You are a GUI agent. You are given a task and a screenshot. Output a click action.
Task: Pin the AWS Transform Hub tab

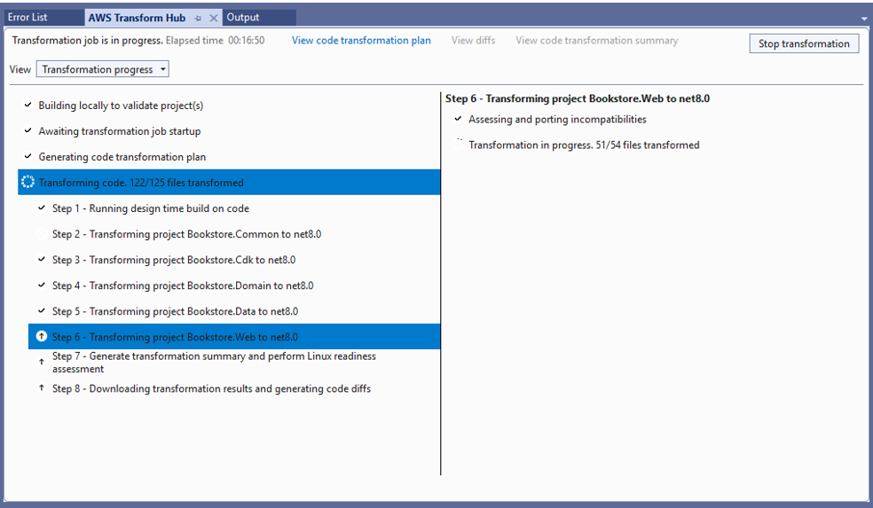tap(198, 19)
